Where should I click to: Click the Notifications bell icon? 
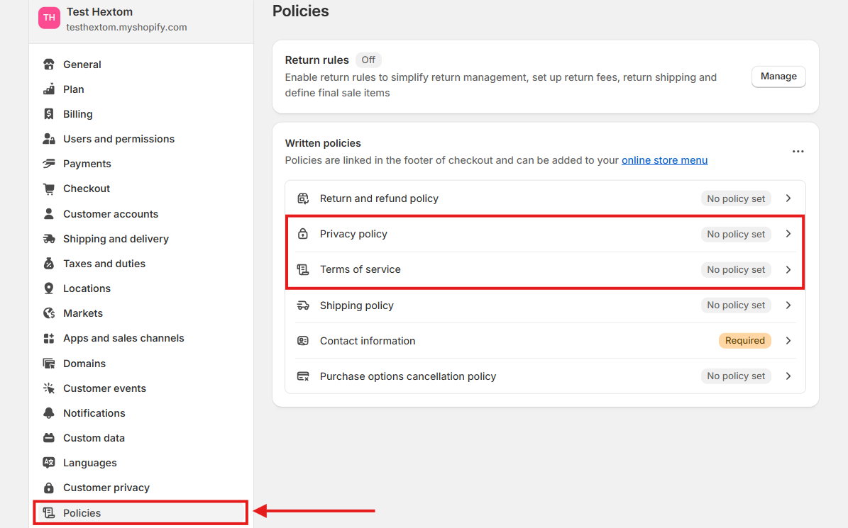point(49,413)
